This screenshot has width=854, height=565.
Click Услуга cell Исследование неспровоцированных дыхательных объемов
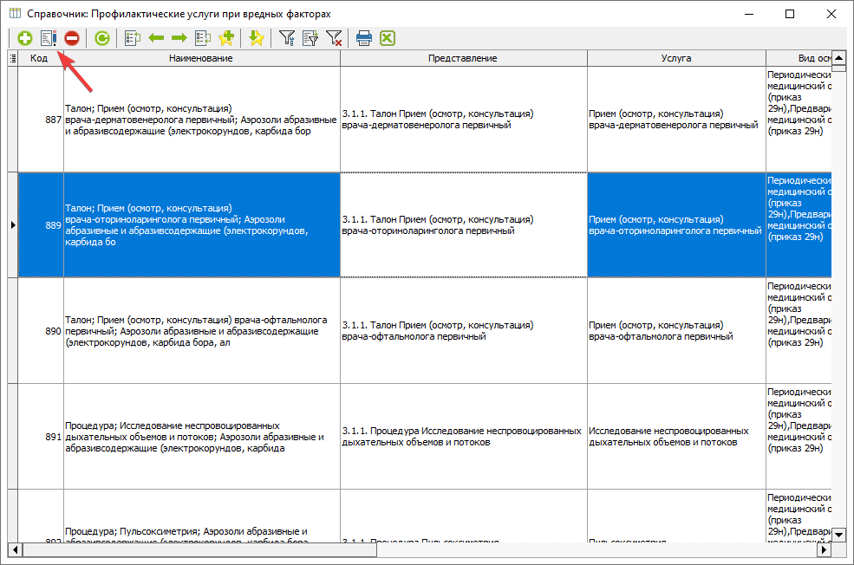point(676,437)
